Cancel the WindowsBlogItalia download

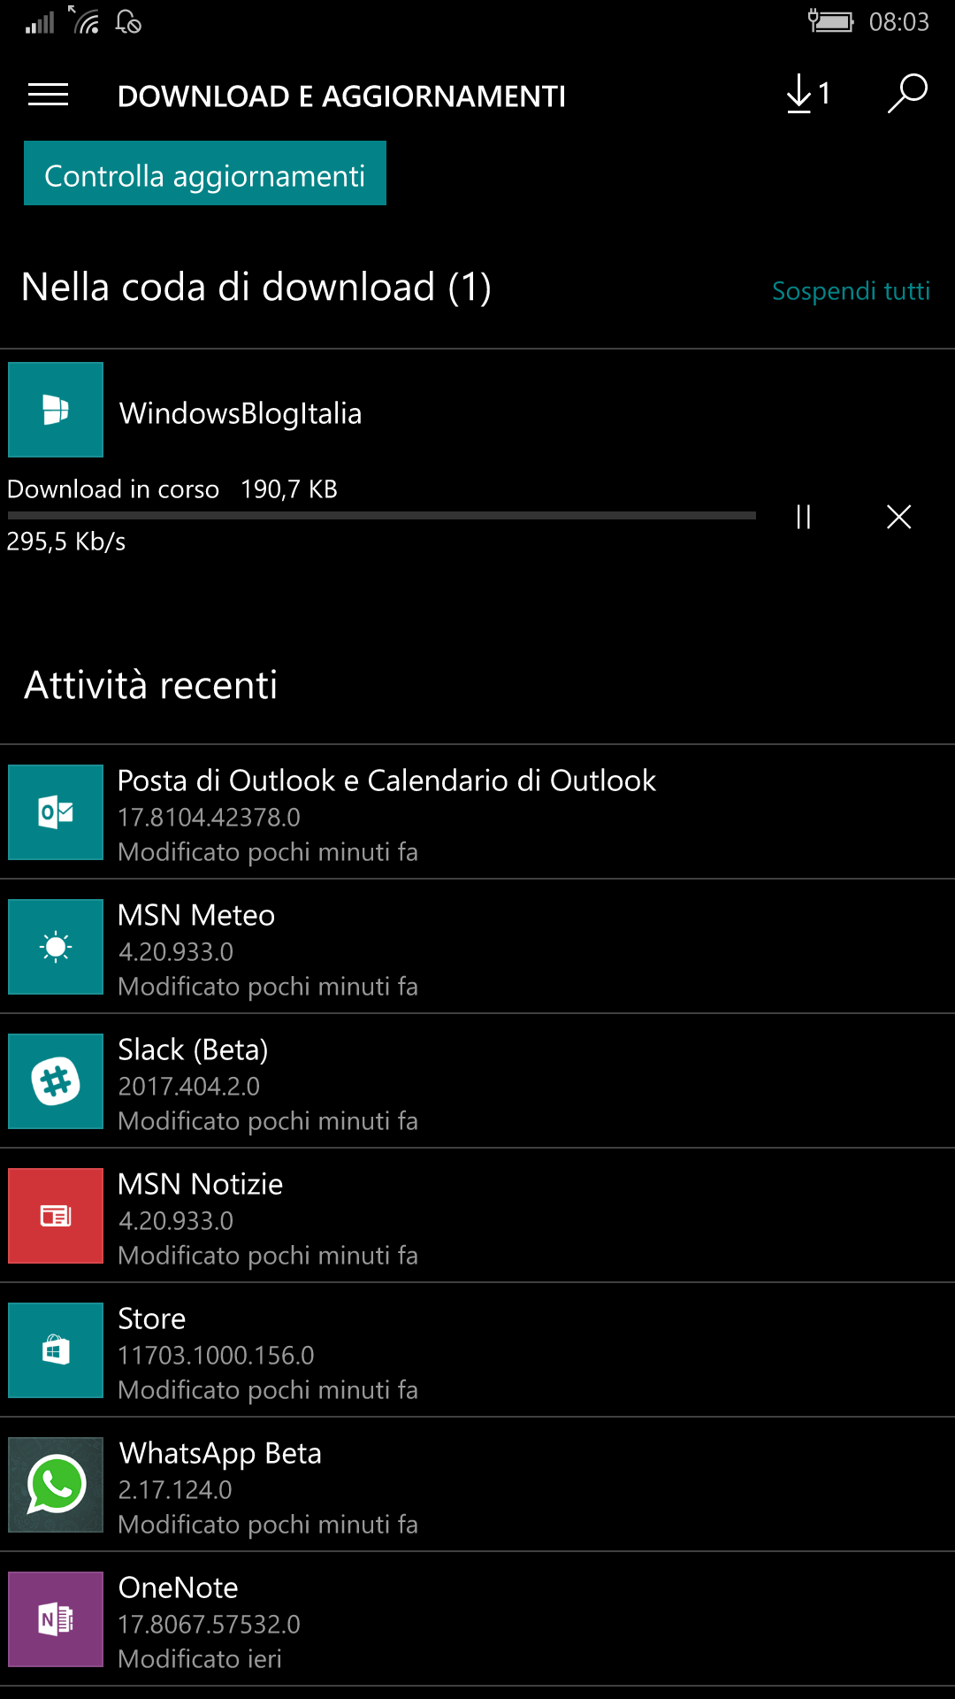point(898,517)
